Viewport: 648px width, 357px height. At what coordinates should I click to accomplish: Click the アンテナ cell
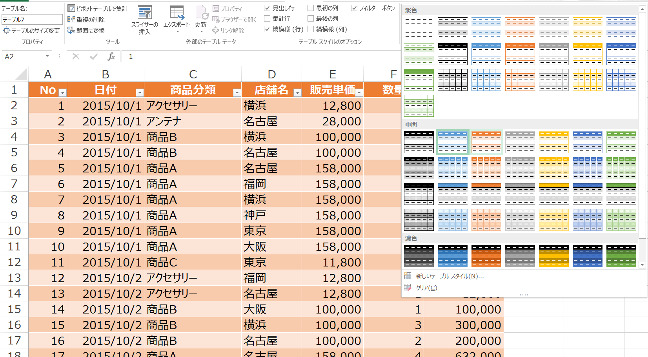tap(193, 121)
